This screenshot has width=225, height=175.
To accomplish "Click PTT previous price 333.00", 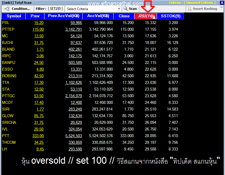I will tap(38, 136).
